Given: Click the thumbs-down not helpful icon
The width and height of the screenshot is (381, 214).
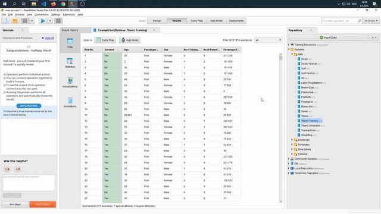Looking at the screenshot, I should click(17, 169).
